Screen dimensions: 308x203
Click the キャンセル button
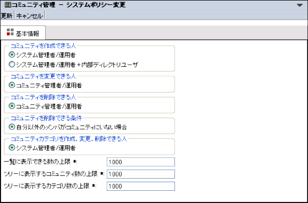(x=29, y=16)
